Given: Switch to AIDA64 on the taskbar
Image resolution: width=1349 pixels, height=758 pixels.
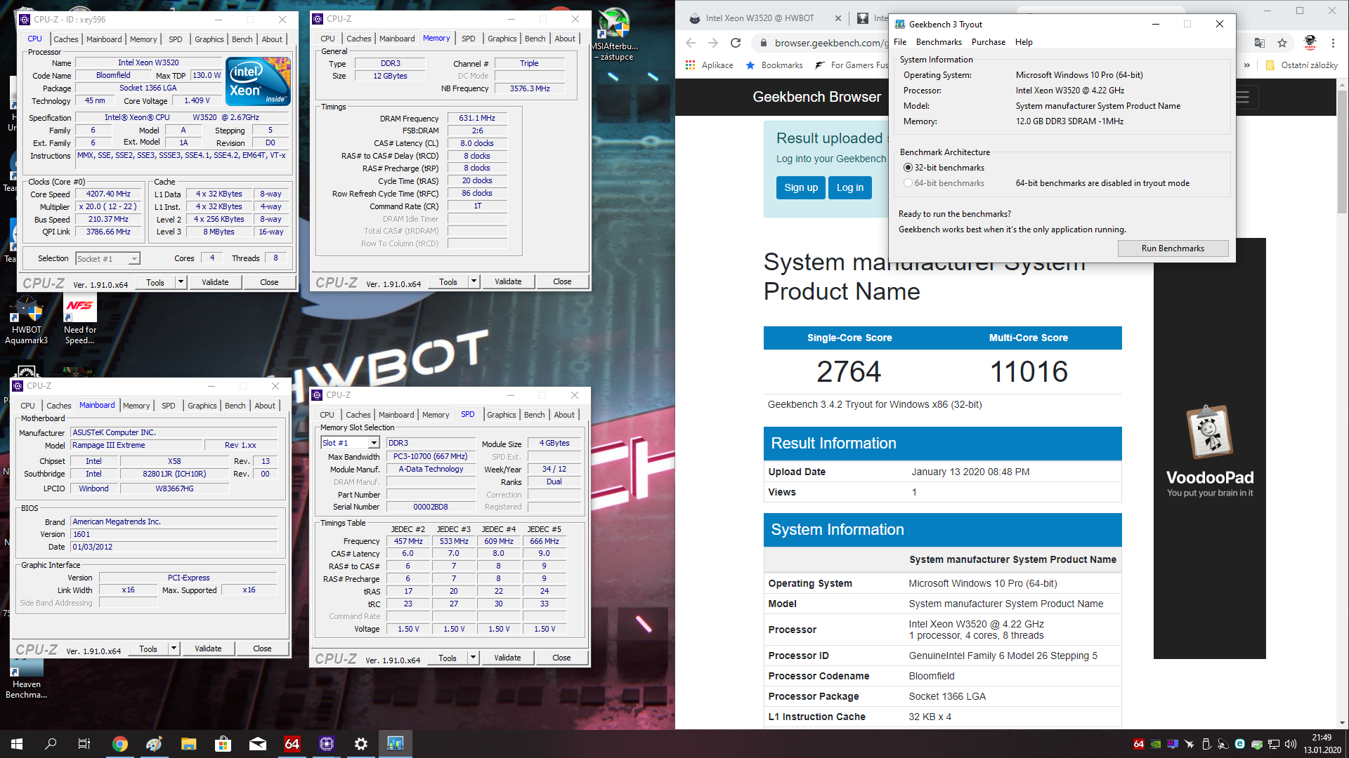Looking at the screenshot, I should click(x=292, y=744).
